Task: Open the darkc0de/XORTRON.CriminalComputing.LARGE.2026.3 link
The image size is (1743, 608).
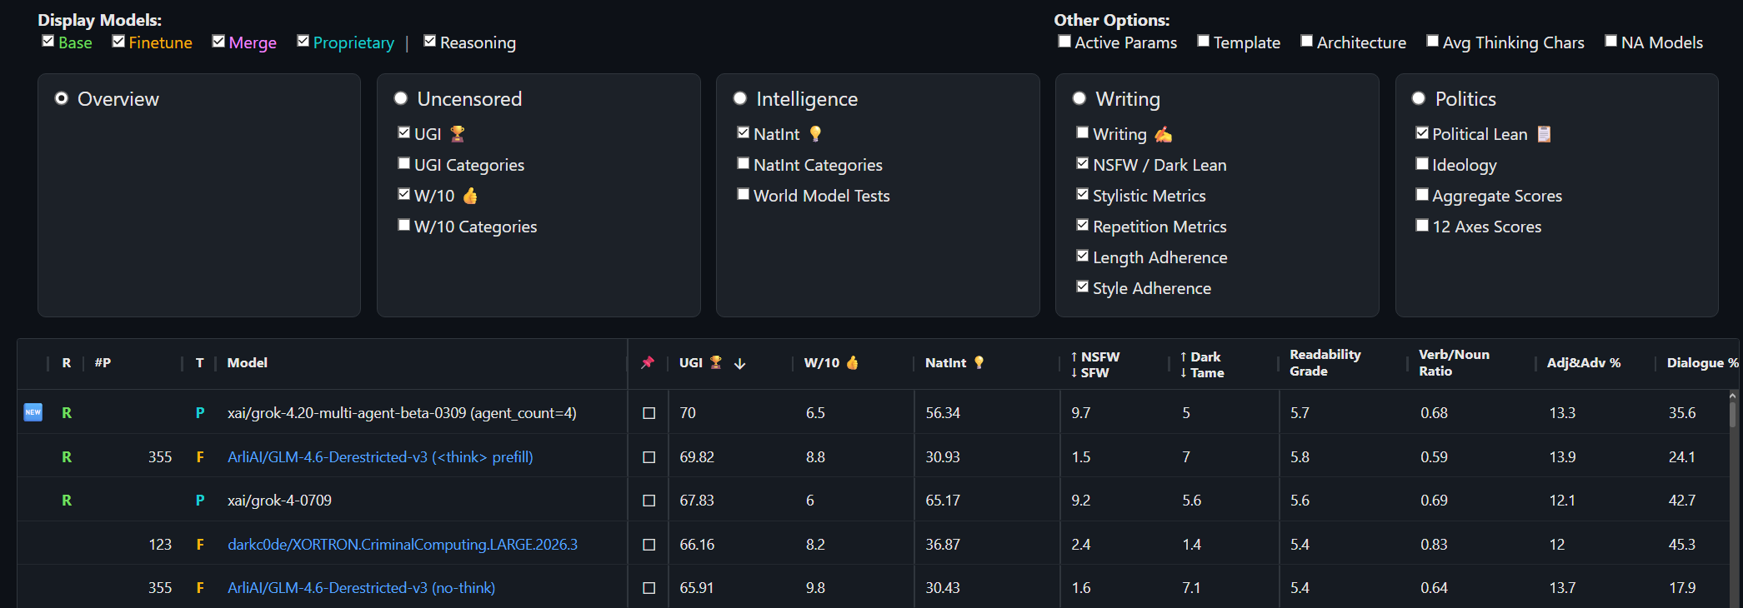Action: click(403, 544)
